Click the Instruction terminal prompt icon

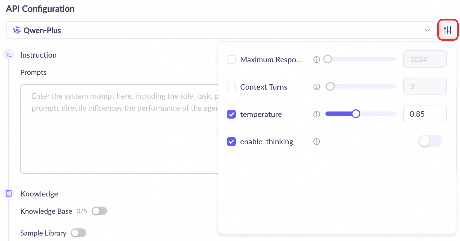(9, 55)
